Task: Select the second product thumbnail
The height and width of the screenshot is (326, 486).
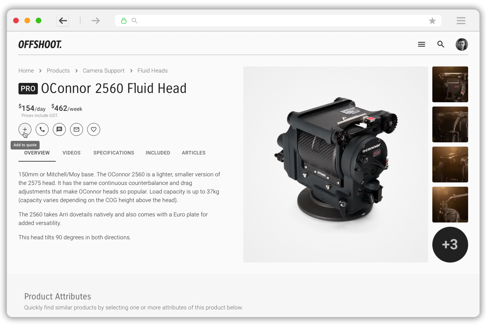Action: coord(450,124)
